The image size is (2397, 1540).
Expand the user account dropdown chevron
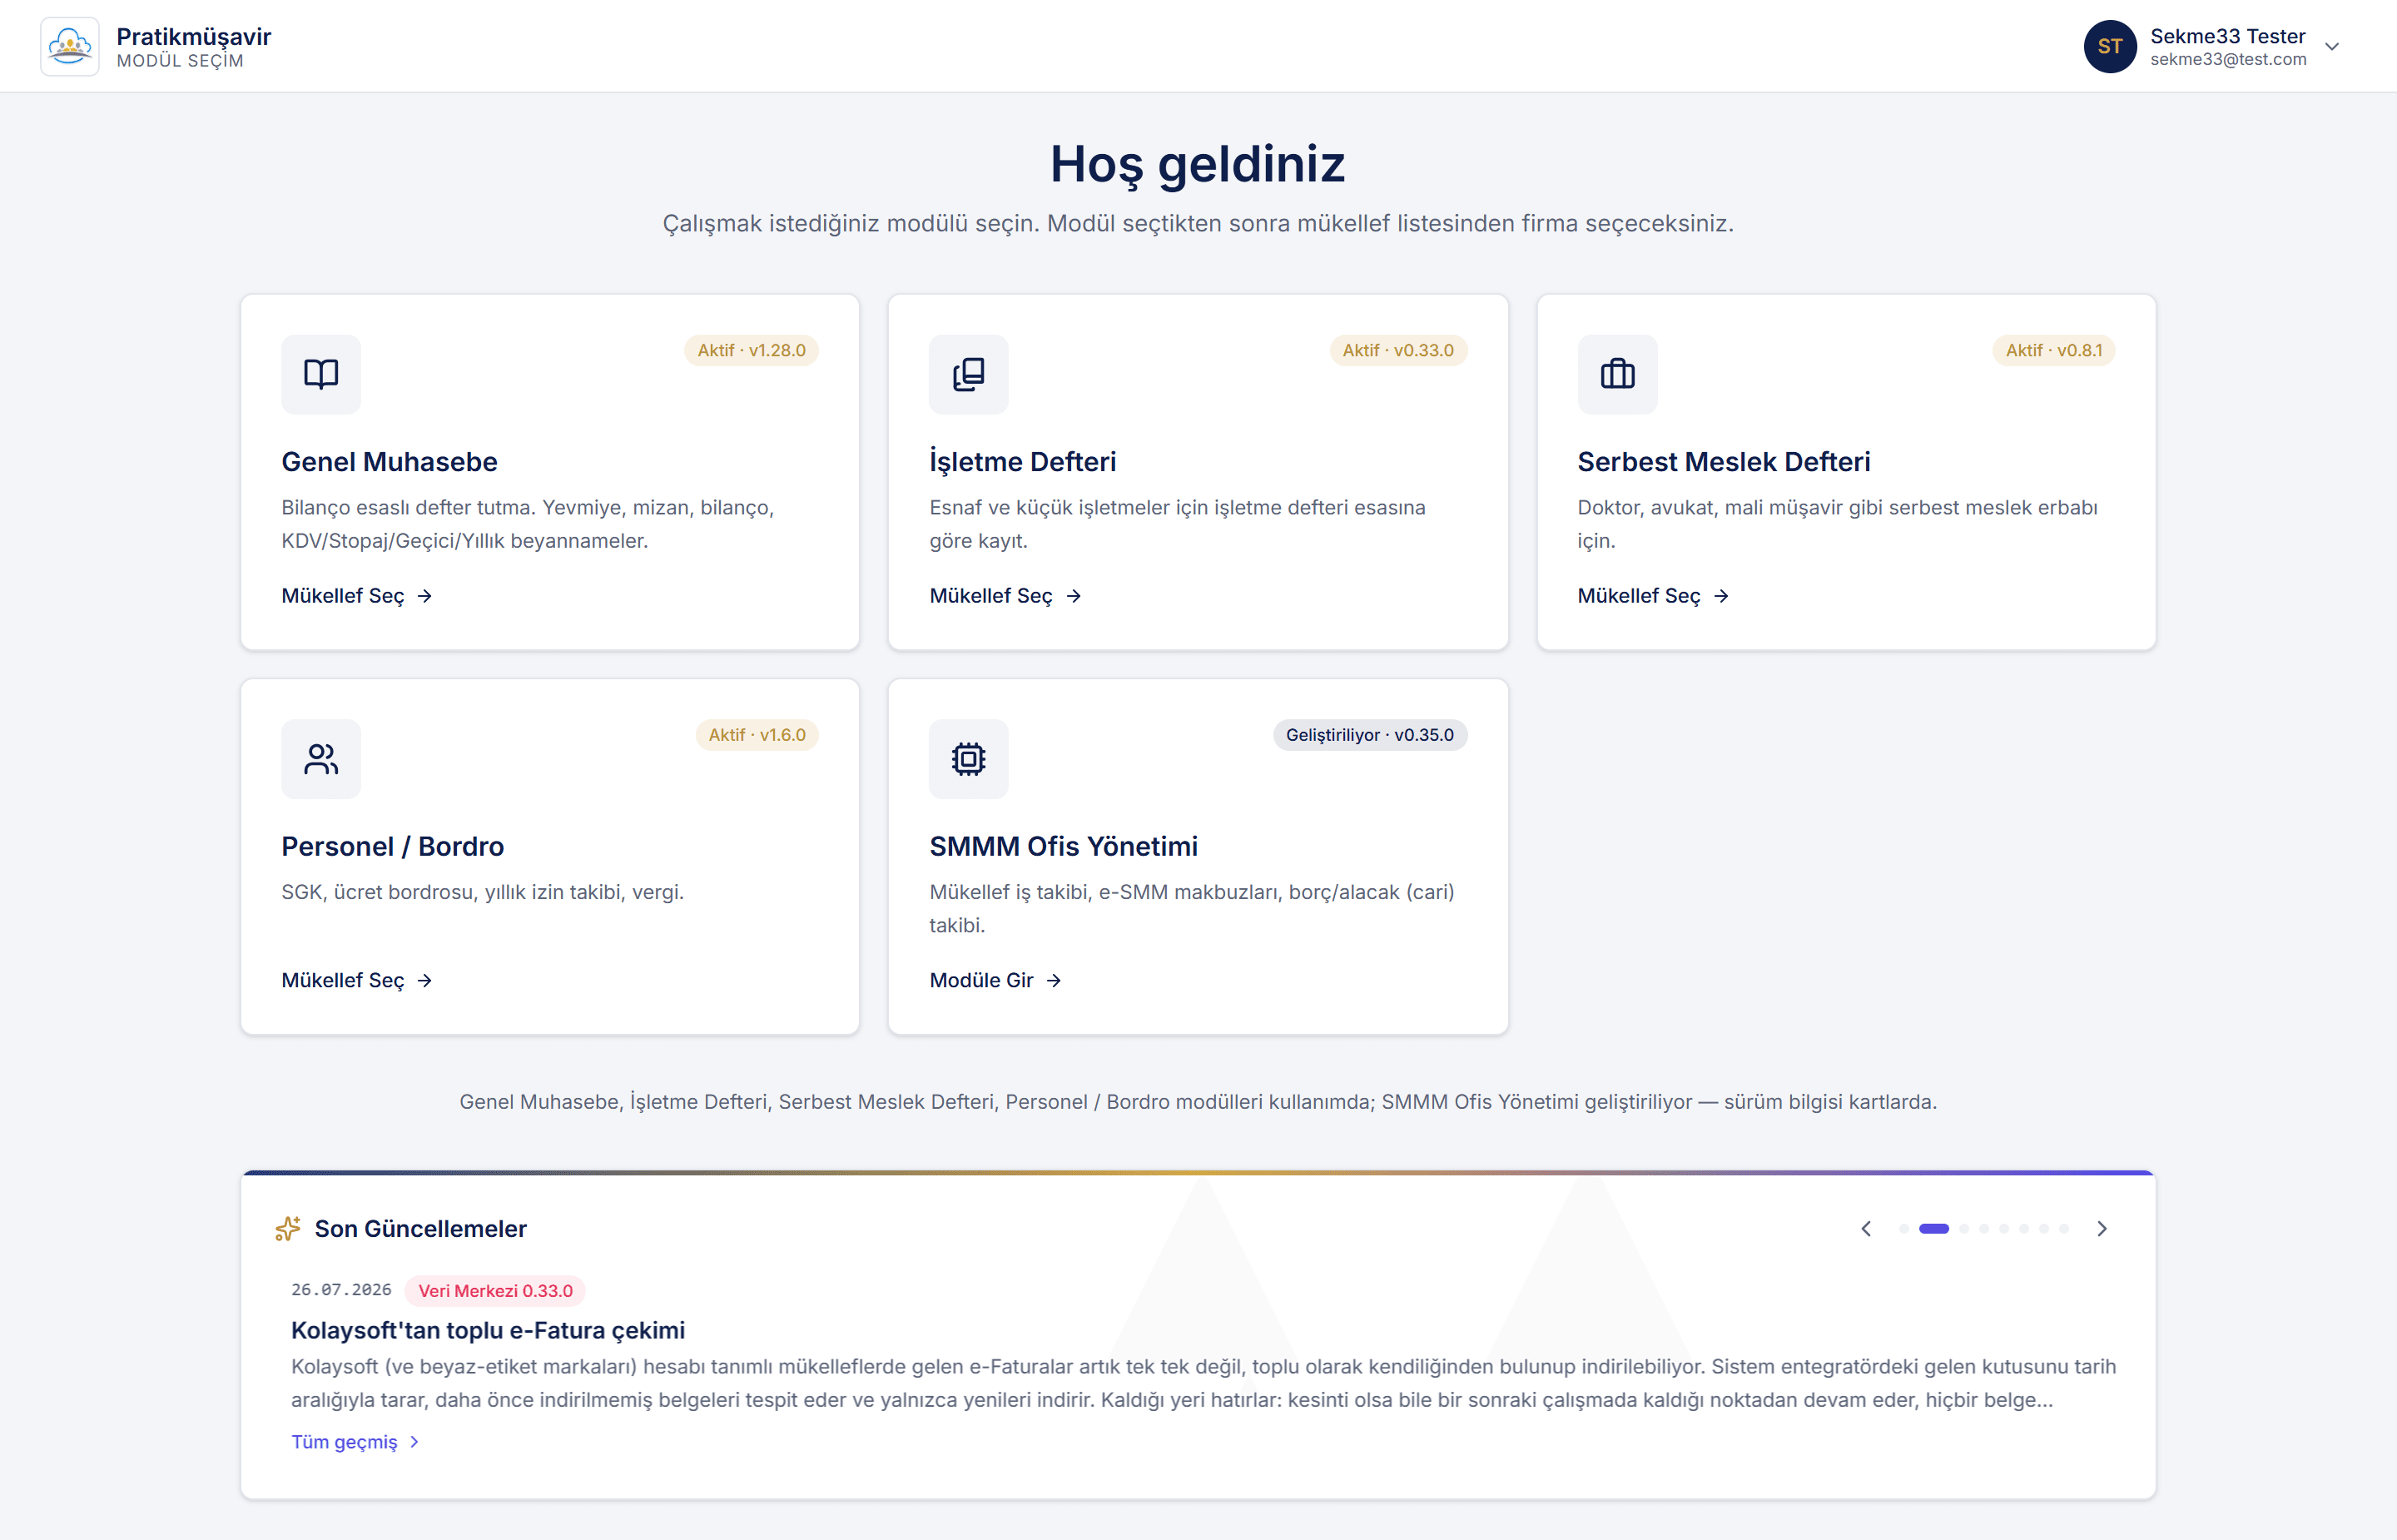point(2332,47)
